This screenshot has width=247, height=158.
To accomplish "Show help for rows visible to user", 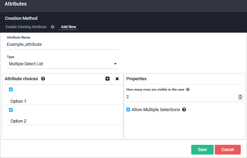I will click(188, 90).
